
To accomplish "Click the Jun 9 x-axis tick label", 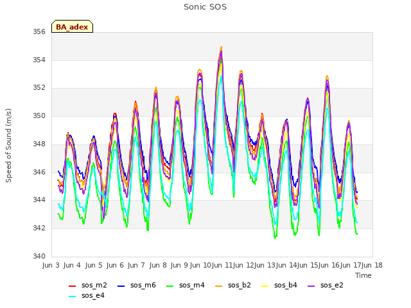I will point(179,265).
